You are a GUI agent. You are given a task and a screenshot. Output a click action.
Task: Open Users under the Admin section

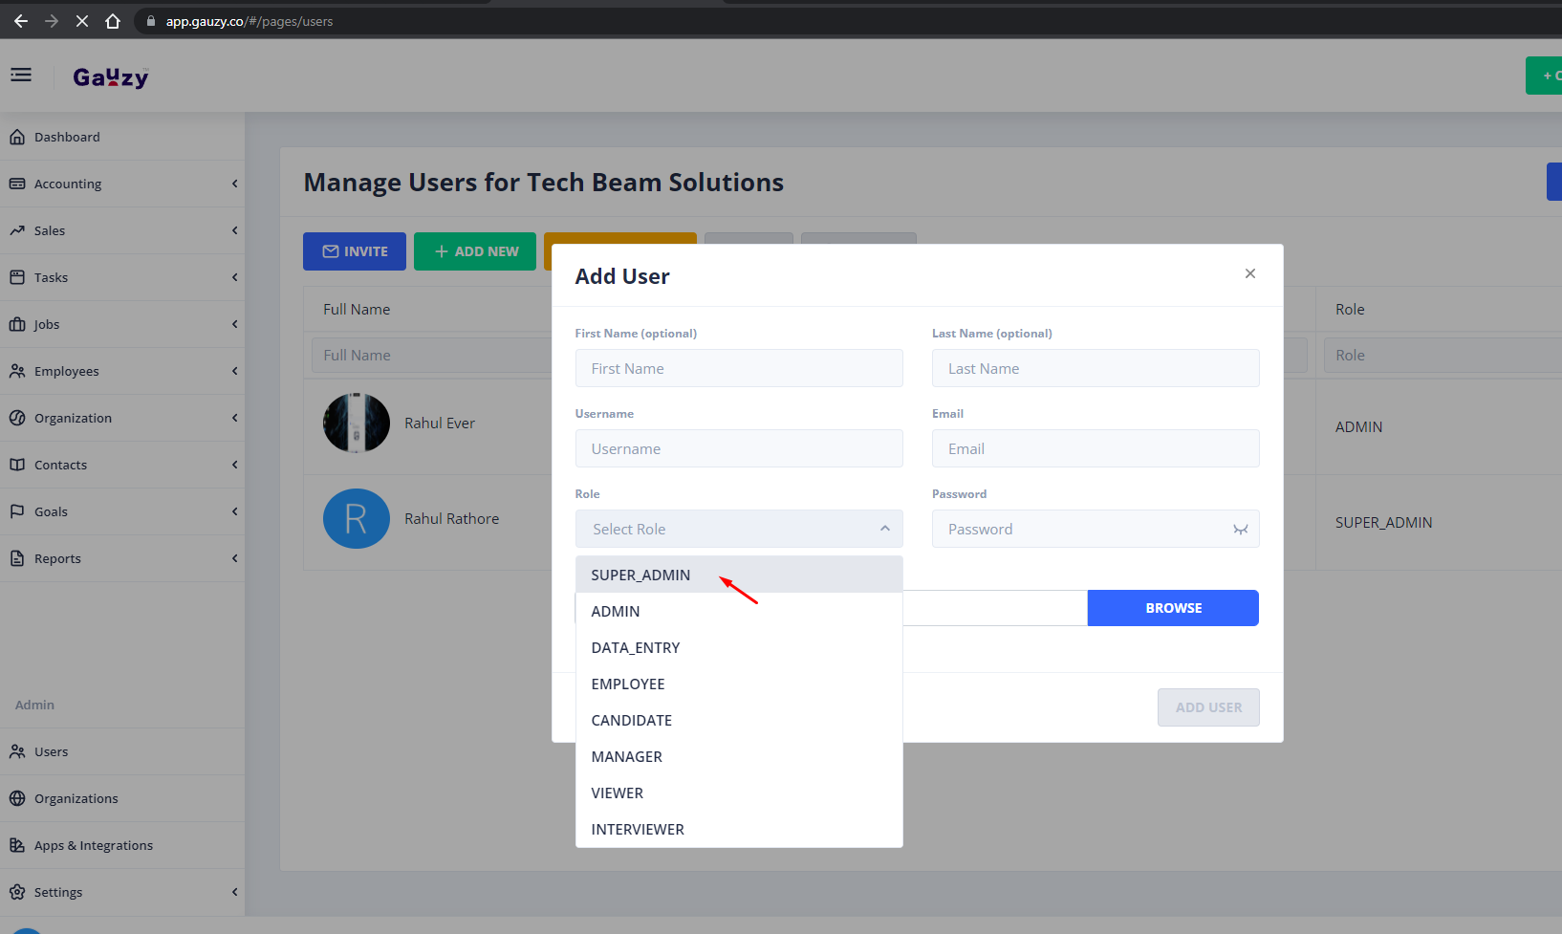click(52, 751)
